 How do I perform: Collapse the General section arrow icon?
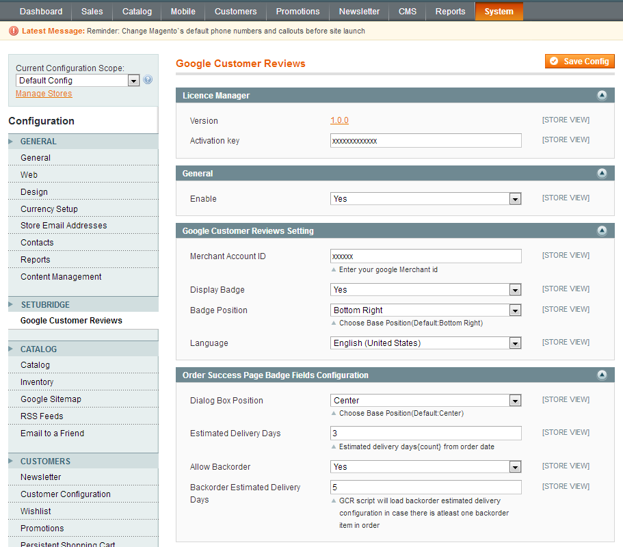click(602, 174)
